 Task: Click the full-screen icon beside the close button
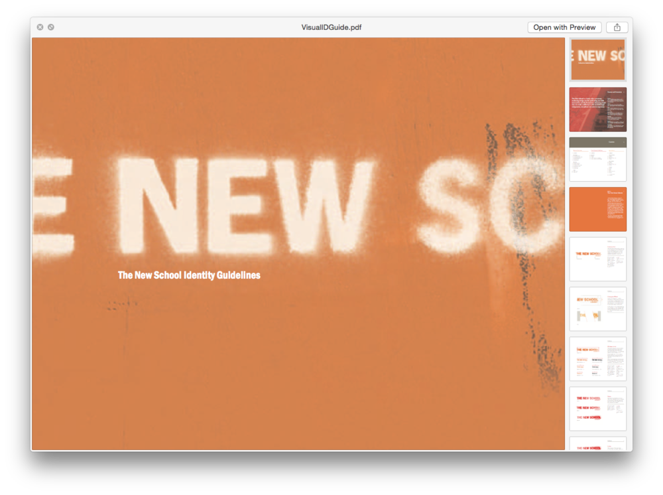(51, 27)
